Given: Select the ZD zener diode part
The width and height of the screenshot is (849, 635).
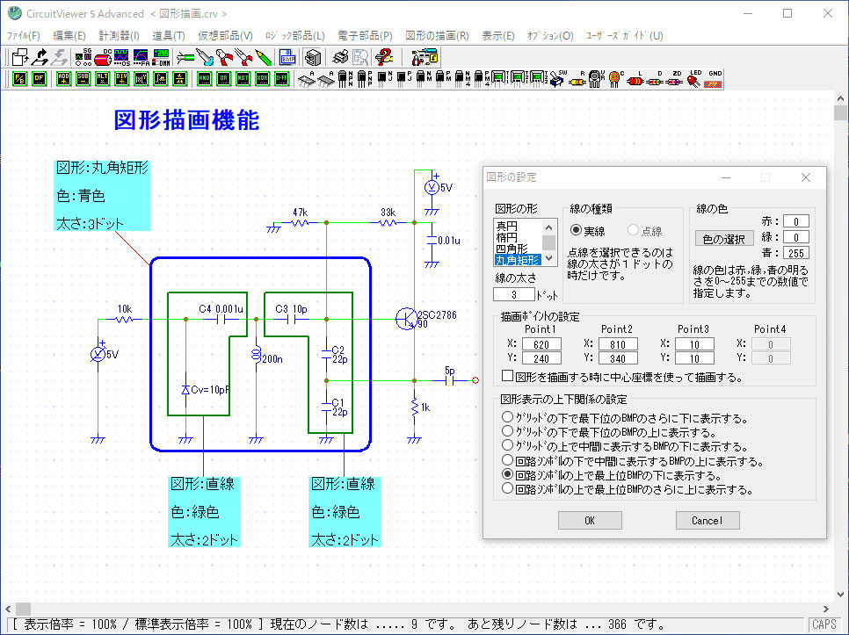Looking at the screenshot, I should click(675, 79).
